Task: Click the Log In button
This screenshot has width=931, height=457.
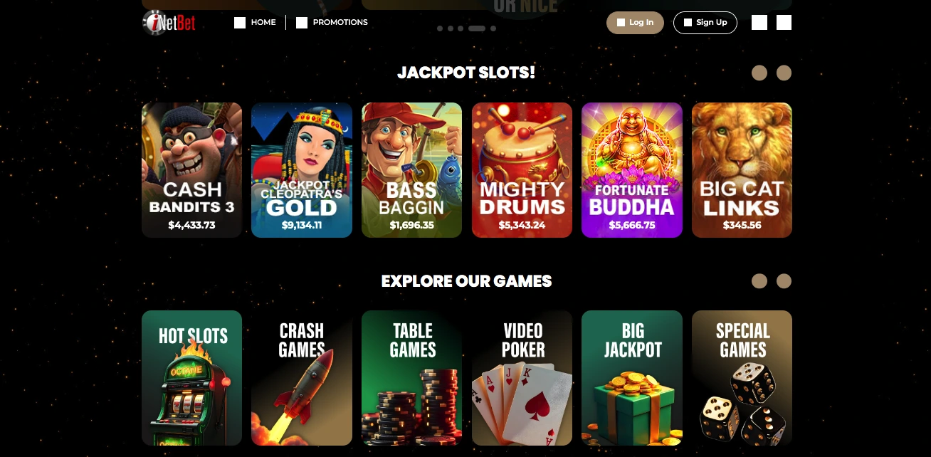Action: coord(635,23)
